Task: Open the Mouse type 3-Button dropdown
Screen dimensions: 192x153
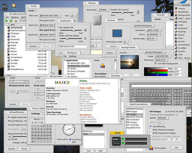Action: 104,9
